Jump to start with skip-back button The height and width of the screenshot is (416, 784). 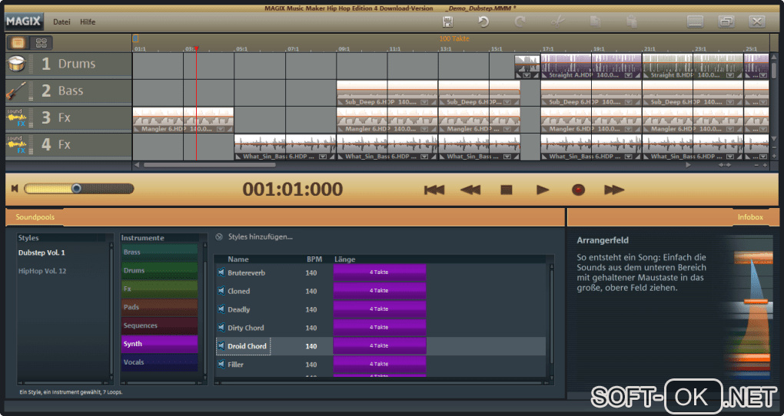(434, 190)
